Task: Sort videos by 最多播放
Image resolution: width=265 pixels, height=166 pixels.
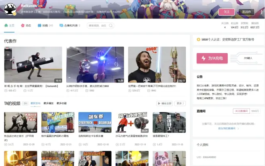Action: [49, 103]
